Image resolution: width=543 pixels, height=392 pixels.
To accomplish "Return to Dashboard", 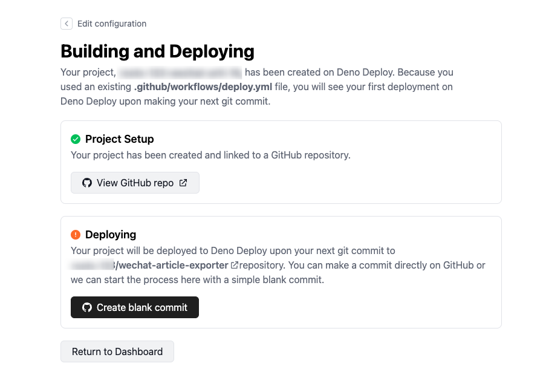I will pos(117,351).
